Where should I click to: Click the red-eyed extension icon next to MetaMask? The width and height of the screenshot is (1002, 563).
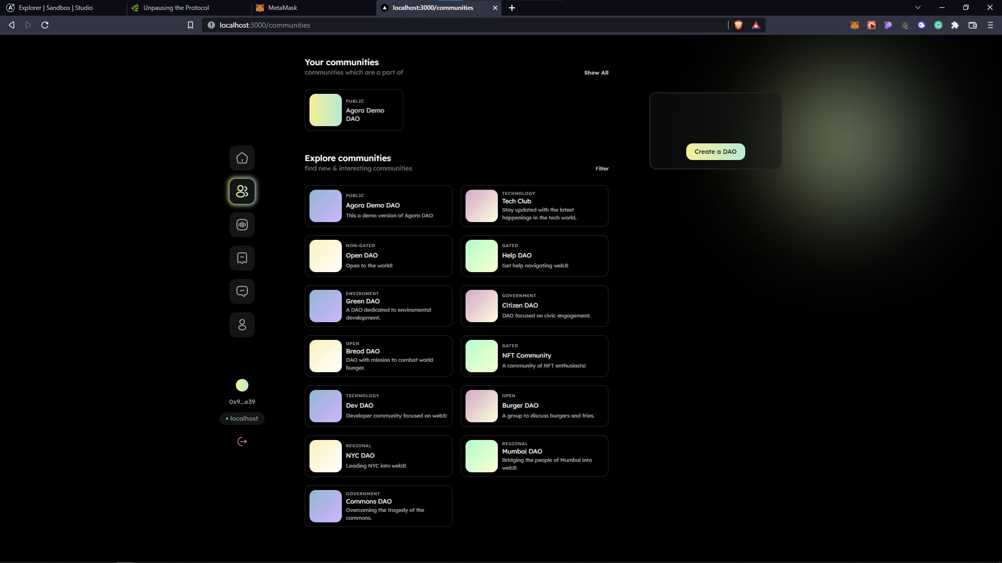(872, 25)
